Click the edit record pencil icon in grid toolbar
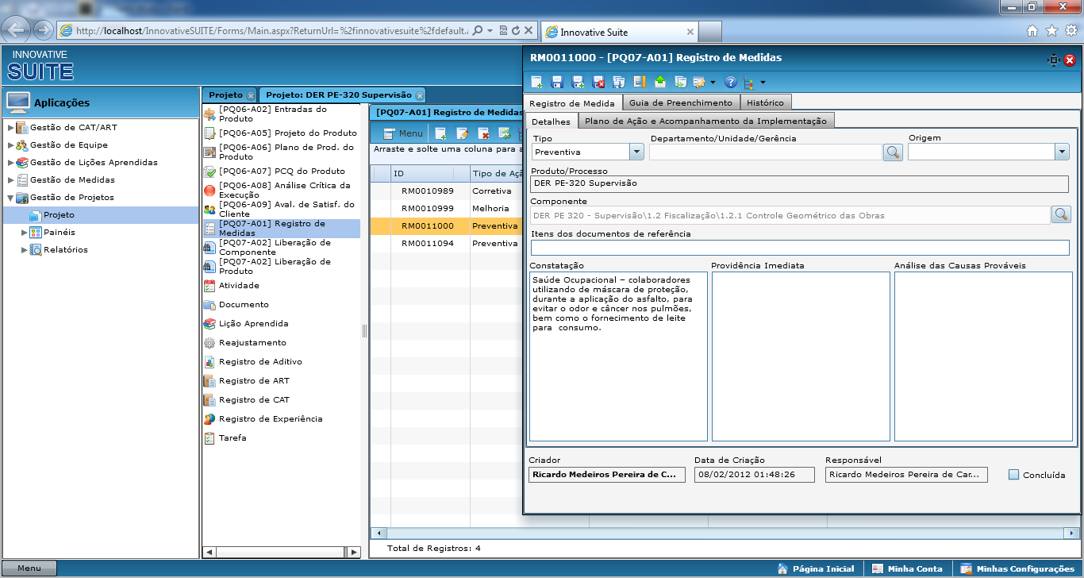The height and width of the screenshot is (578, 1084). (x=462, y=133)
